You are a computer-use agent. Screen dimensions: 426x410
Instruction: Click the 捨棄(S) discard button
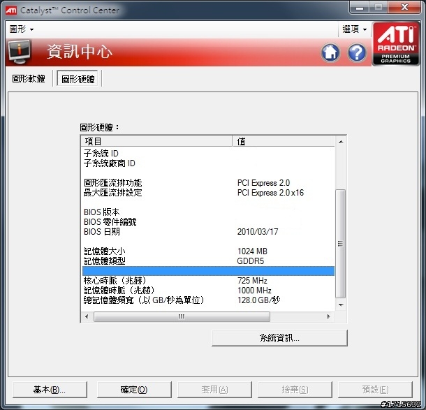(295, 390)
